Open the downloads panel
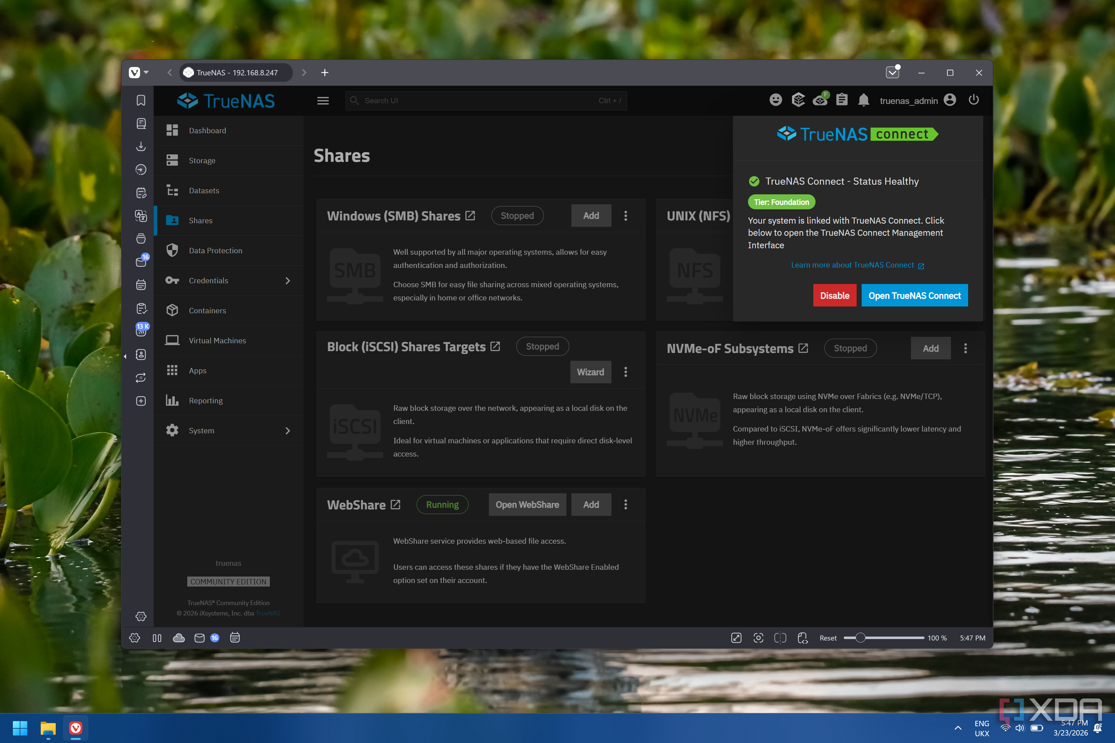 tap(141, 146)
